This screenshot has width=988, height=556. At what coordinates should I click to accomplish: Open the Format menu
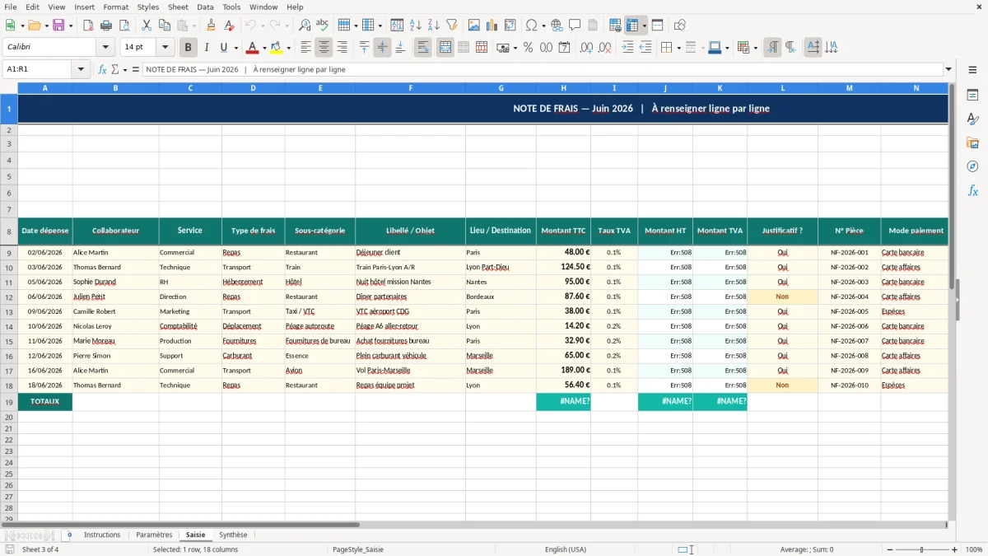coord(115,7)
